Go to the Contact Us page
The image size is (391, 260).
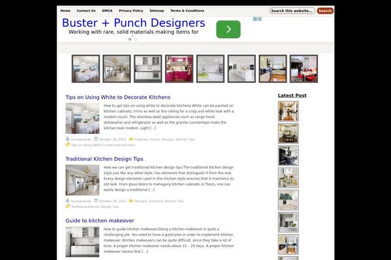pyautogui.click(x=86, y=10)
